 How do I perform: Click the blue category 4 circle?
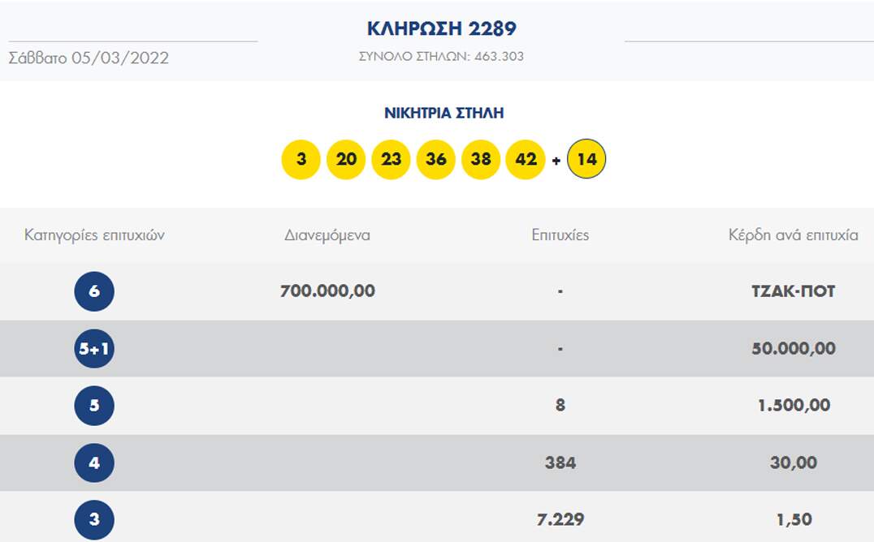click(94, 463)
